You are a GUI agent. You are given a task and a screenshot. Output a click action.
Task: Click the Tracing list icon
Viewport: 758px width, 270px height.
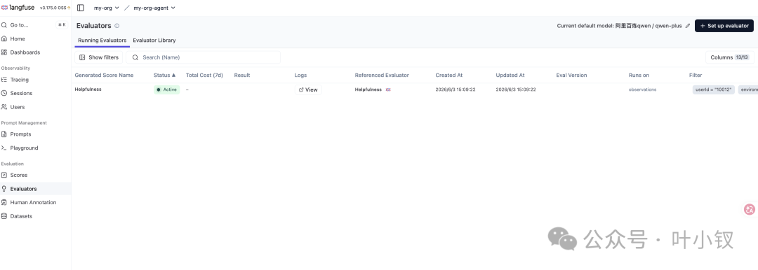(4, 80)
